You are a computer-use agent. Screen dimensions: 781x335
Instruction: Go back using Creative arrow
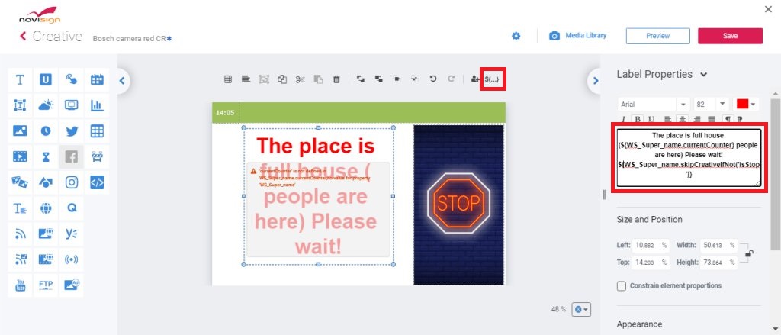[22, 36]
